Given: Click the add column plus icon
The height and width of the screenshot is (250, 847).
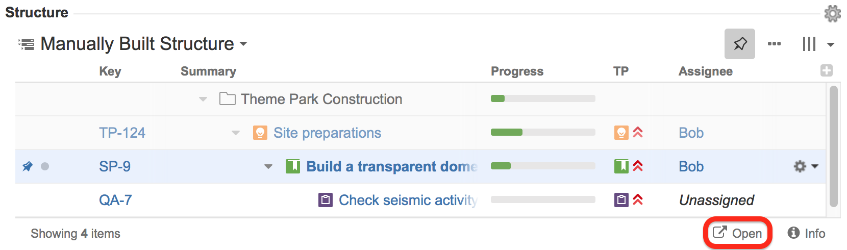Looking at the screenshot, I should (827, 71).
